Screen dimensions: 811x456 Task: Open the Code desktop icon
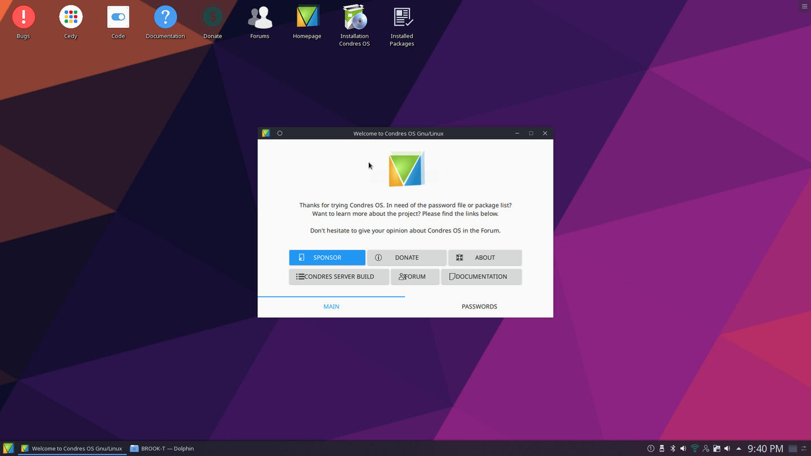pyautogui.click(x=118, y=23)
